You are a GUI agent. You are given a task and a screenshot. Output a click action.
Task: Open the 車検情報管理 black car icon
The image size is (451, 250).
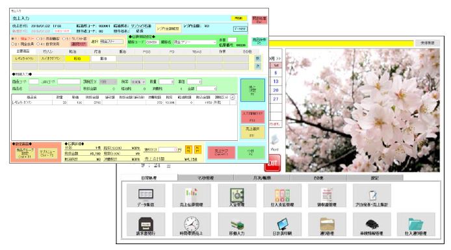click(x=372, y=225)
